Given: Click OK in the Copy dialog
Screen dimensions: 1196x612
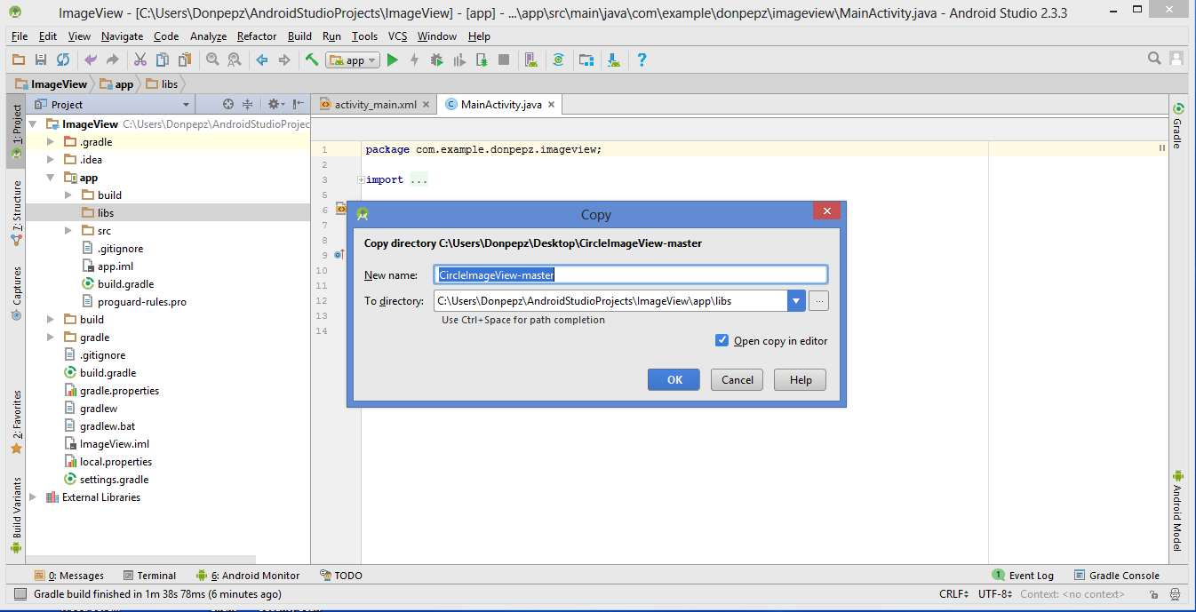Looking at the screenshot, I should [675, 379].
